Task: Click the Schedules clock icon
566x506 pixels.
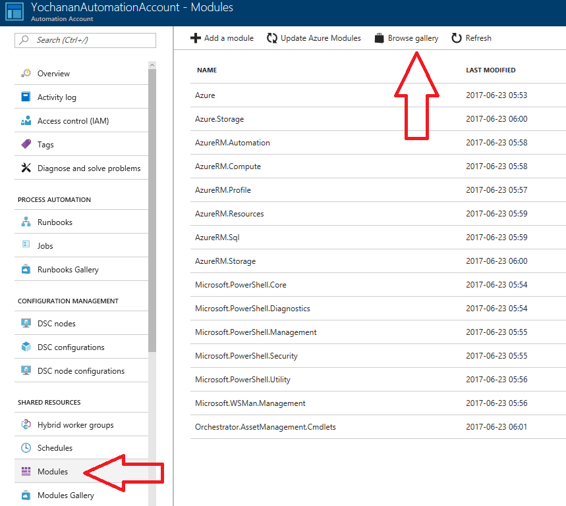Action: pos(26,447)
